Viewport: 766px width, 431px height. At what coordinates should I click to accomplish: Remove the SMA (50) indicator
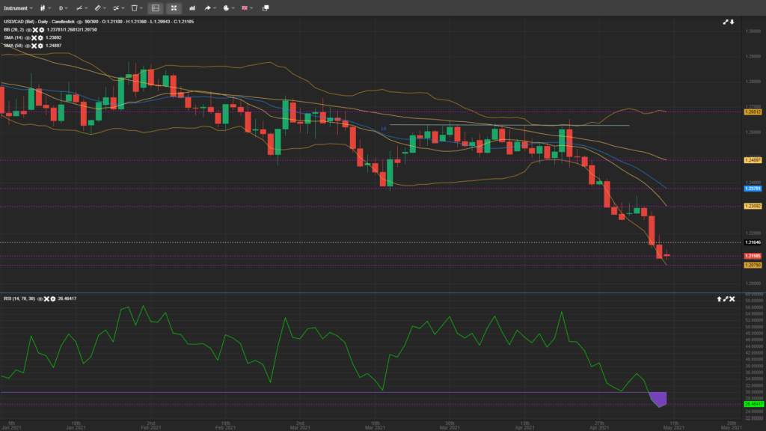(x=34, y=46)
